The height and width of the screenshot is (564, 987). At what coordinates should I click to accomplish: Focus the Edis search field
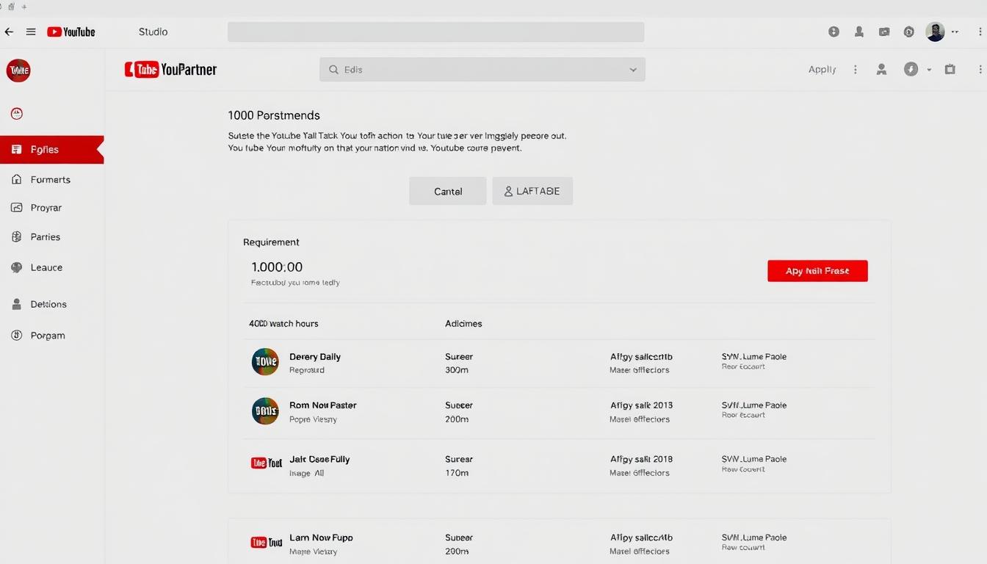pyautogui.click(x=482, y=70)
